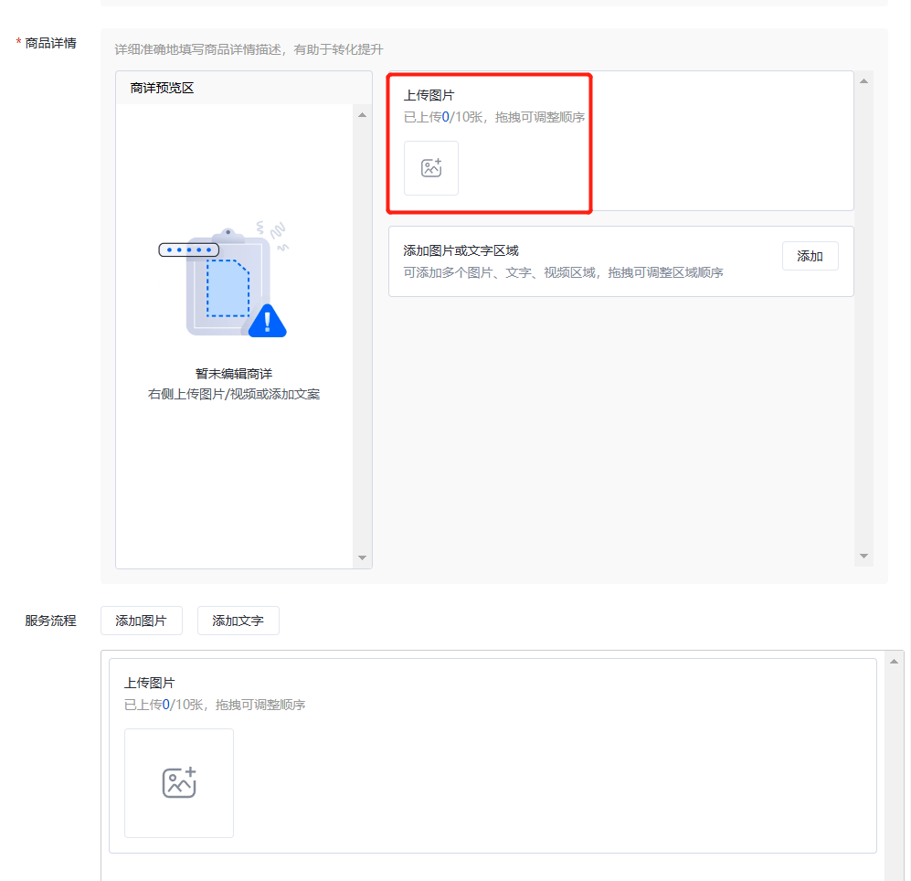Click the 服务流程 panel scrollbar up arrow
This screenshot has height=881, width=911.
pyautogui.click(x=895, y=662)
